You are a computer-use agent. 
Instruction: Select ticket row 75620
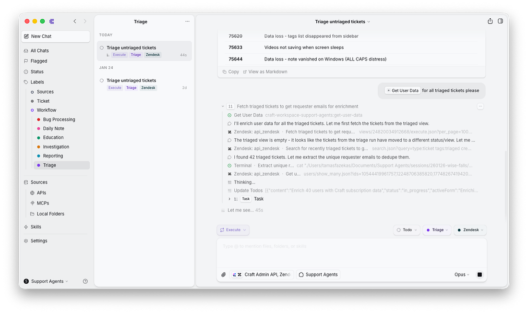[x=351, y=36]
